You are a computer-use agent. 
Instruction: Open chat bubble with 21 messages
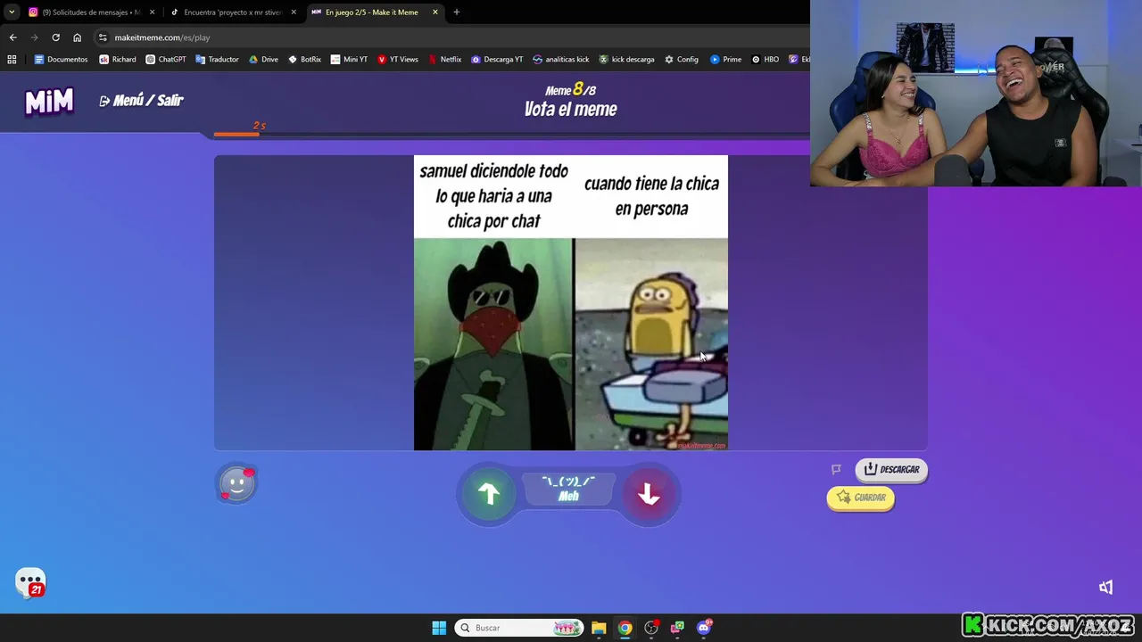31,582
